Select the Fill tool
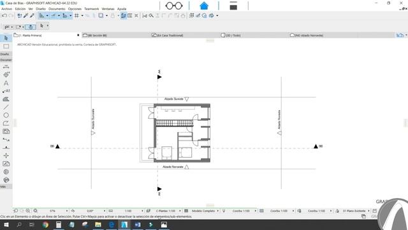 [6, 99]
